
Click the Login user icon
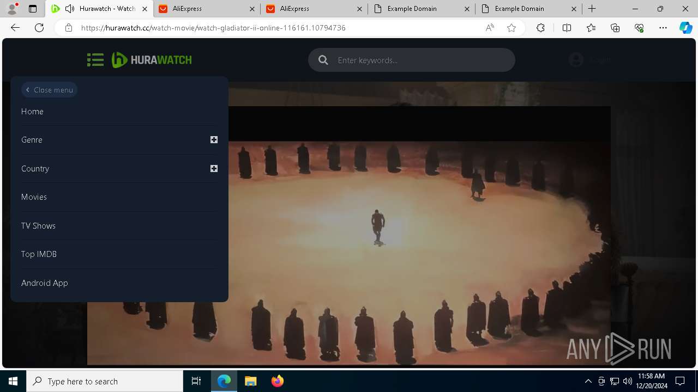(576, 60)
